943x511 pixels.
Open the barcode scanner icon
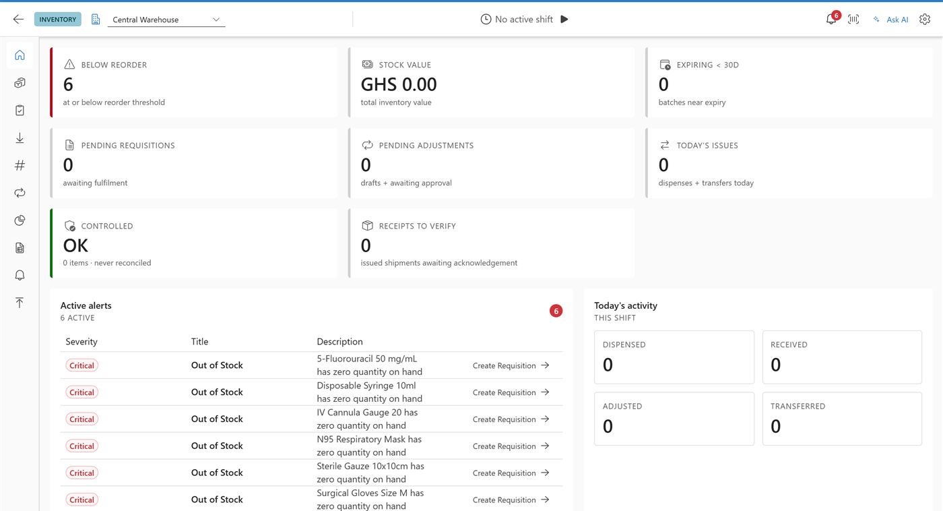point(853,20)
